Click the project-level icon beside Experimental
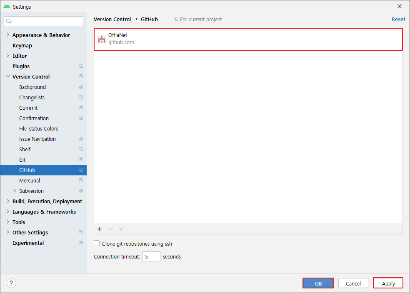The image size is (410, 293). [80, 243]
